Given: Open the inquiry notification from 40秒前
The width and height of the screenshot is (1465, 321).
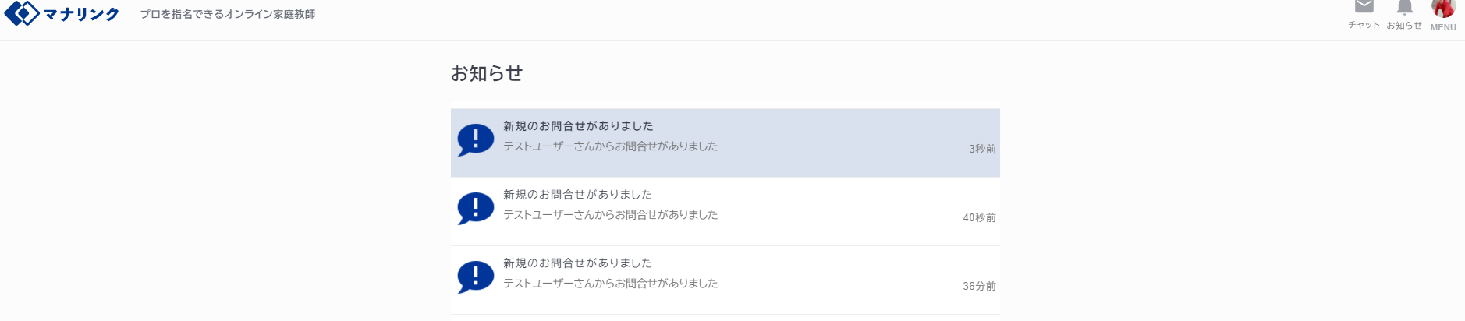Looking at the screenshot, I should click(725, 212).
